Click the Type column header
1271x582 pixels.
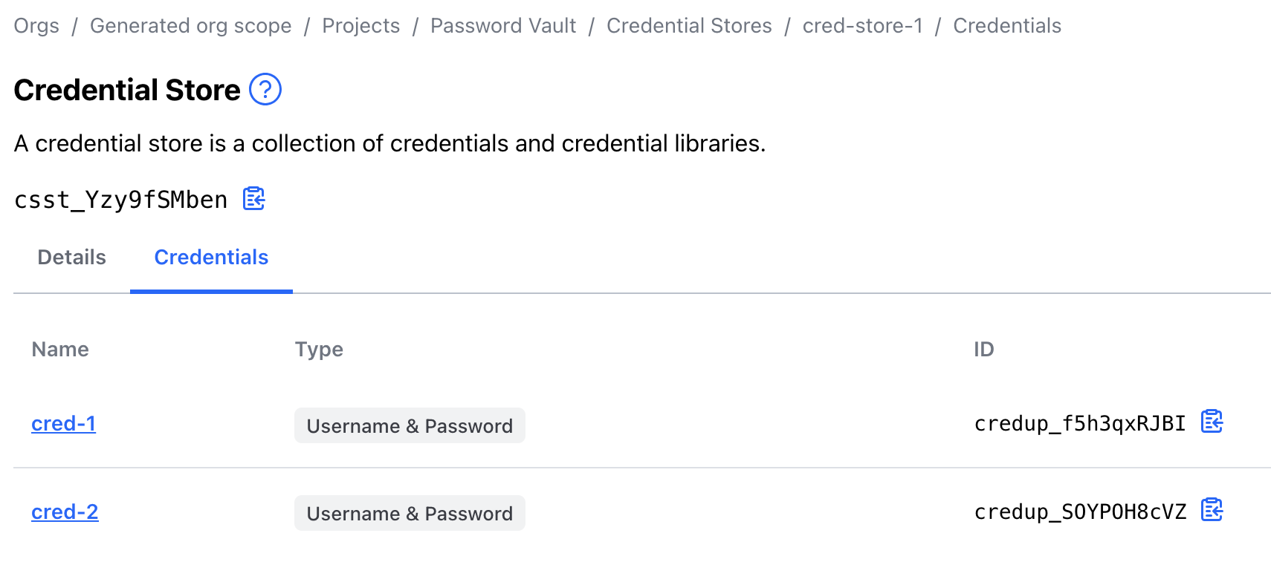tap(319, 349)
